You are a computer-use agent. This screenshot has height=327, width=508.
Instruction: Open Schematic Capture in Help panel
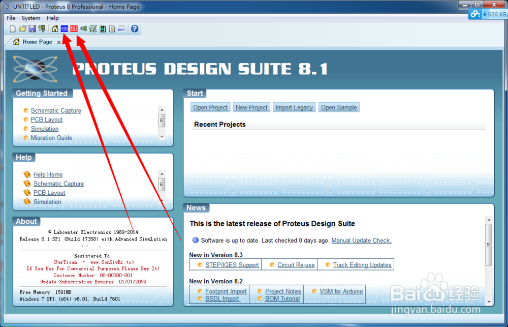tap(58, 184)
